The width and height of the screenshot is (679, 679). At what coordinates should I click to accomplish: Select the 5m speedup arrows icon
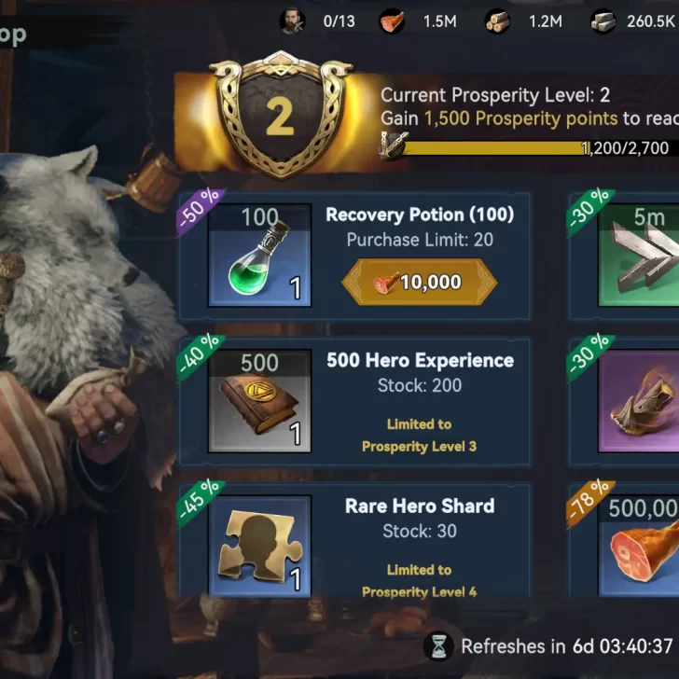click(x=638, y=256)
